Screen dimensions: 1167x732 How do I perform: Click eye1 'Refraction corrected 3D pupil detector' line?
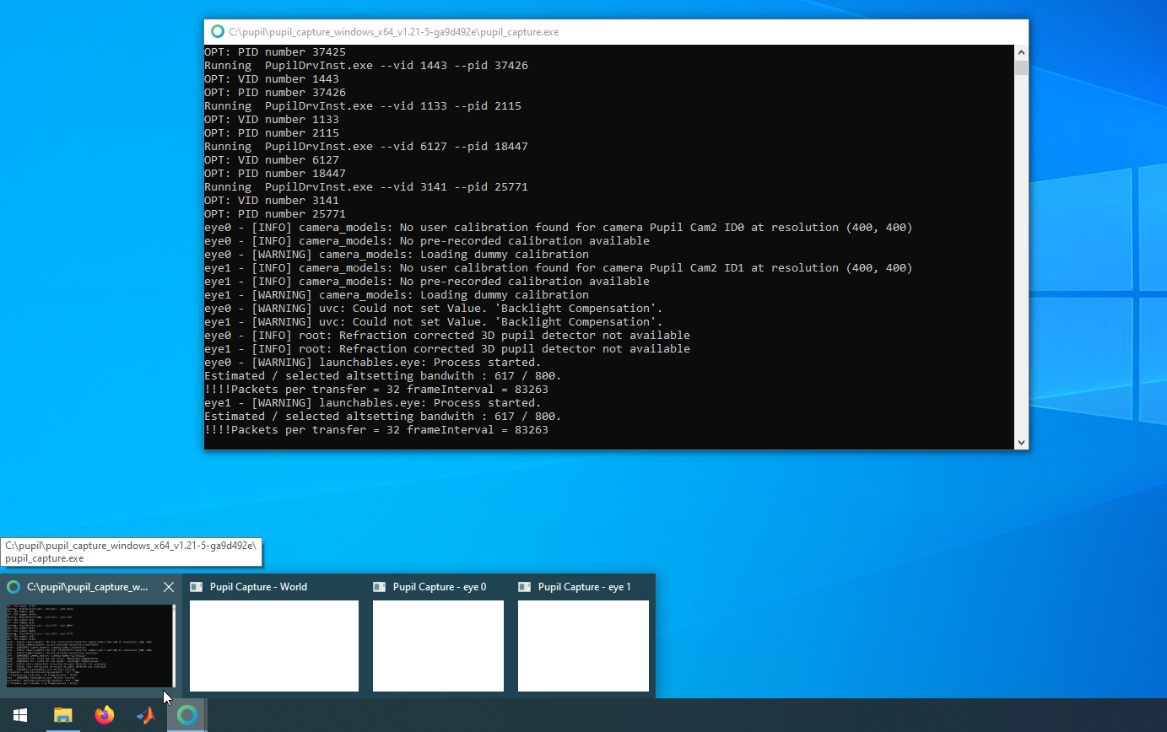(447, 348)
